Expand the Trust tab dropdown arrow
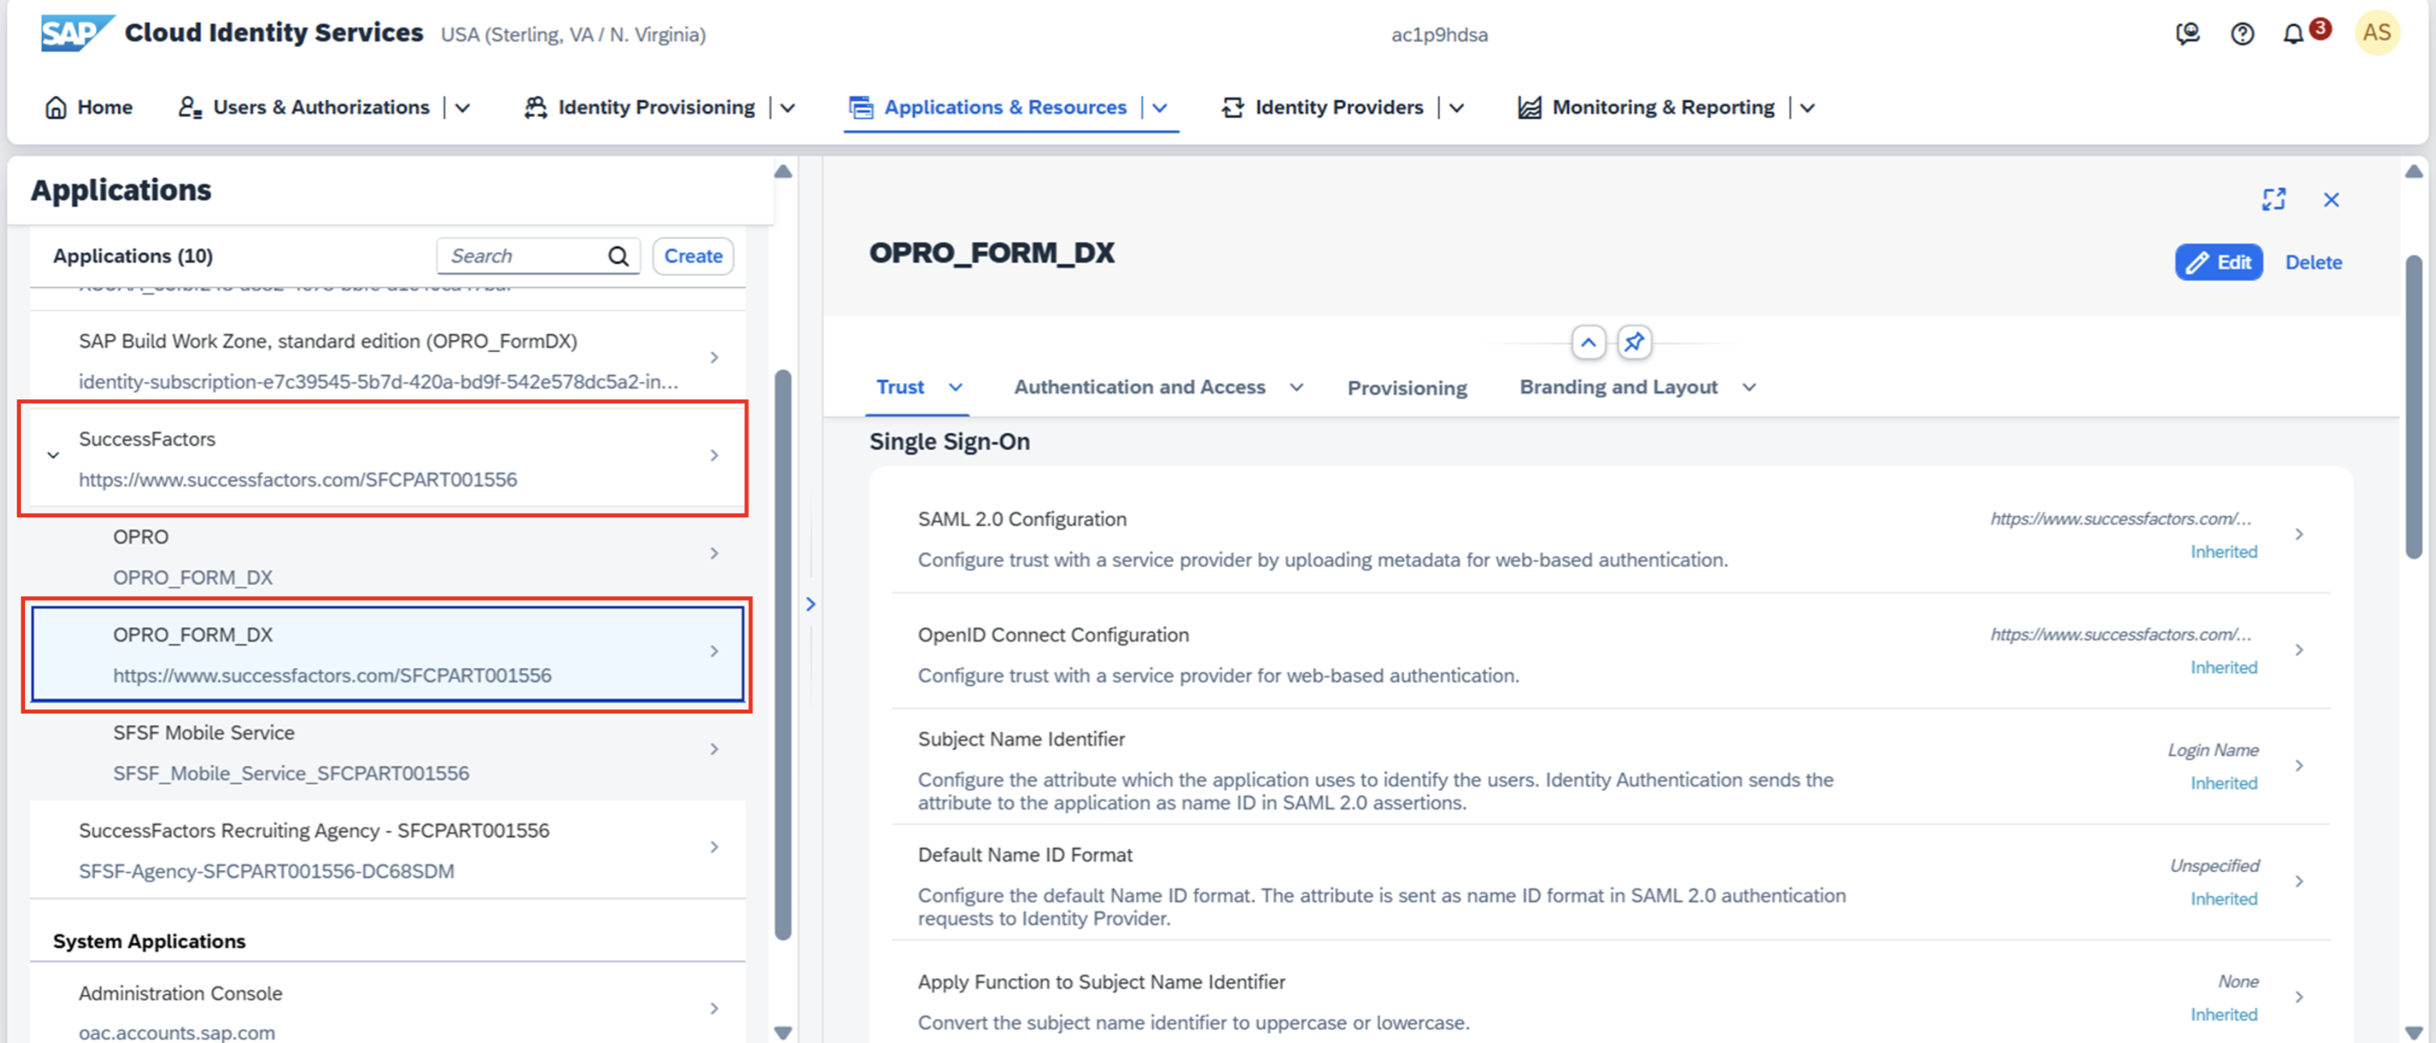The image size is (2436, 1043). point(956,387)
